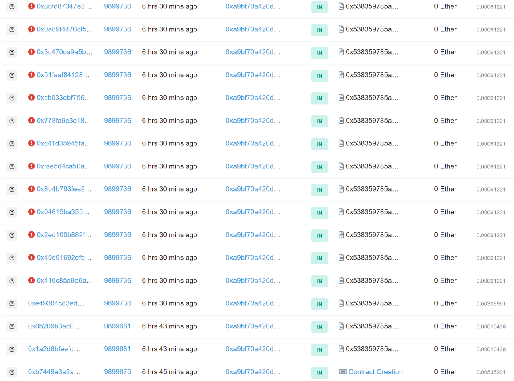Click the contract document icon in the 0xe49304cd3ed row

click(341, 303)
